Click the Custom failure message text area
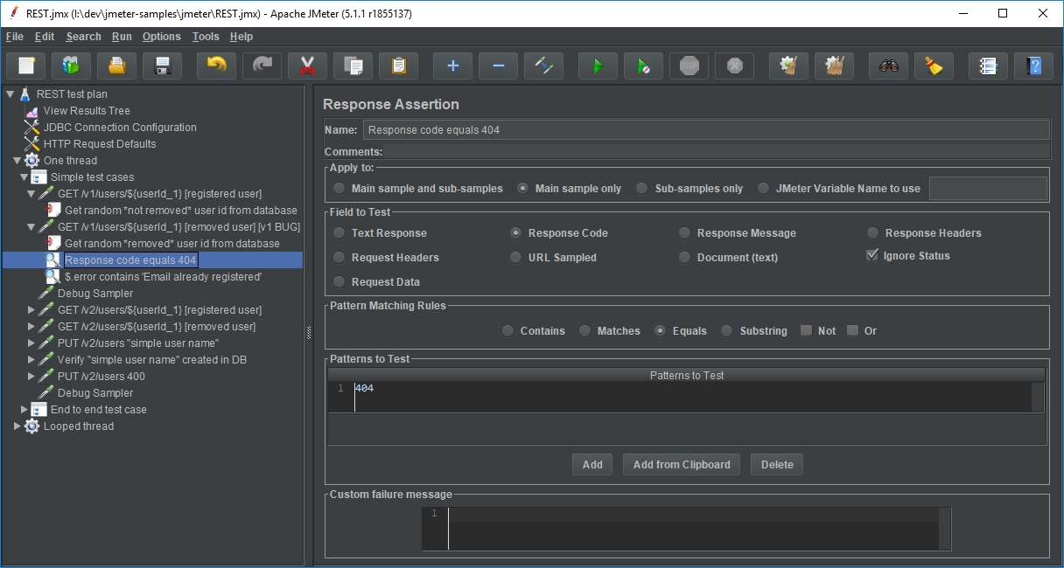 686,528
